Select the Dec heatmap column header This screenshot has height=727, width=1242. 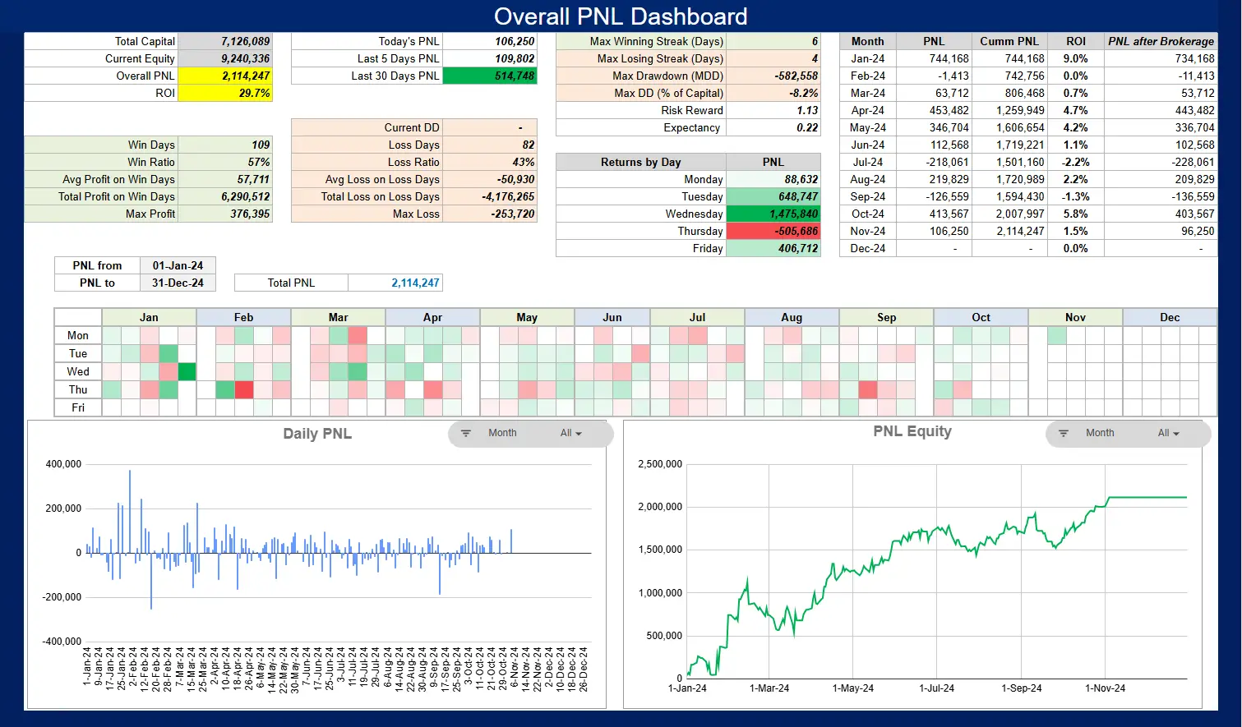(x=1170, y=317)
